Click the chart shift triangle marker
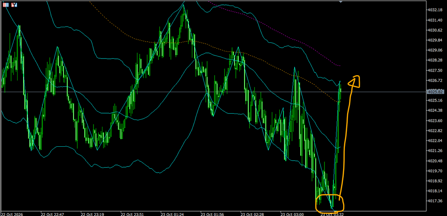The width and height of the screenshot is (447, 216). pyautogui.click(x=341, y=2)
